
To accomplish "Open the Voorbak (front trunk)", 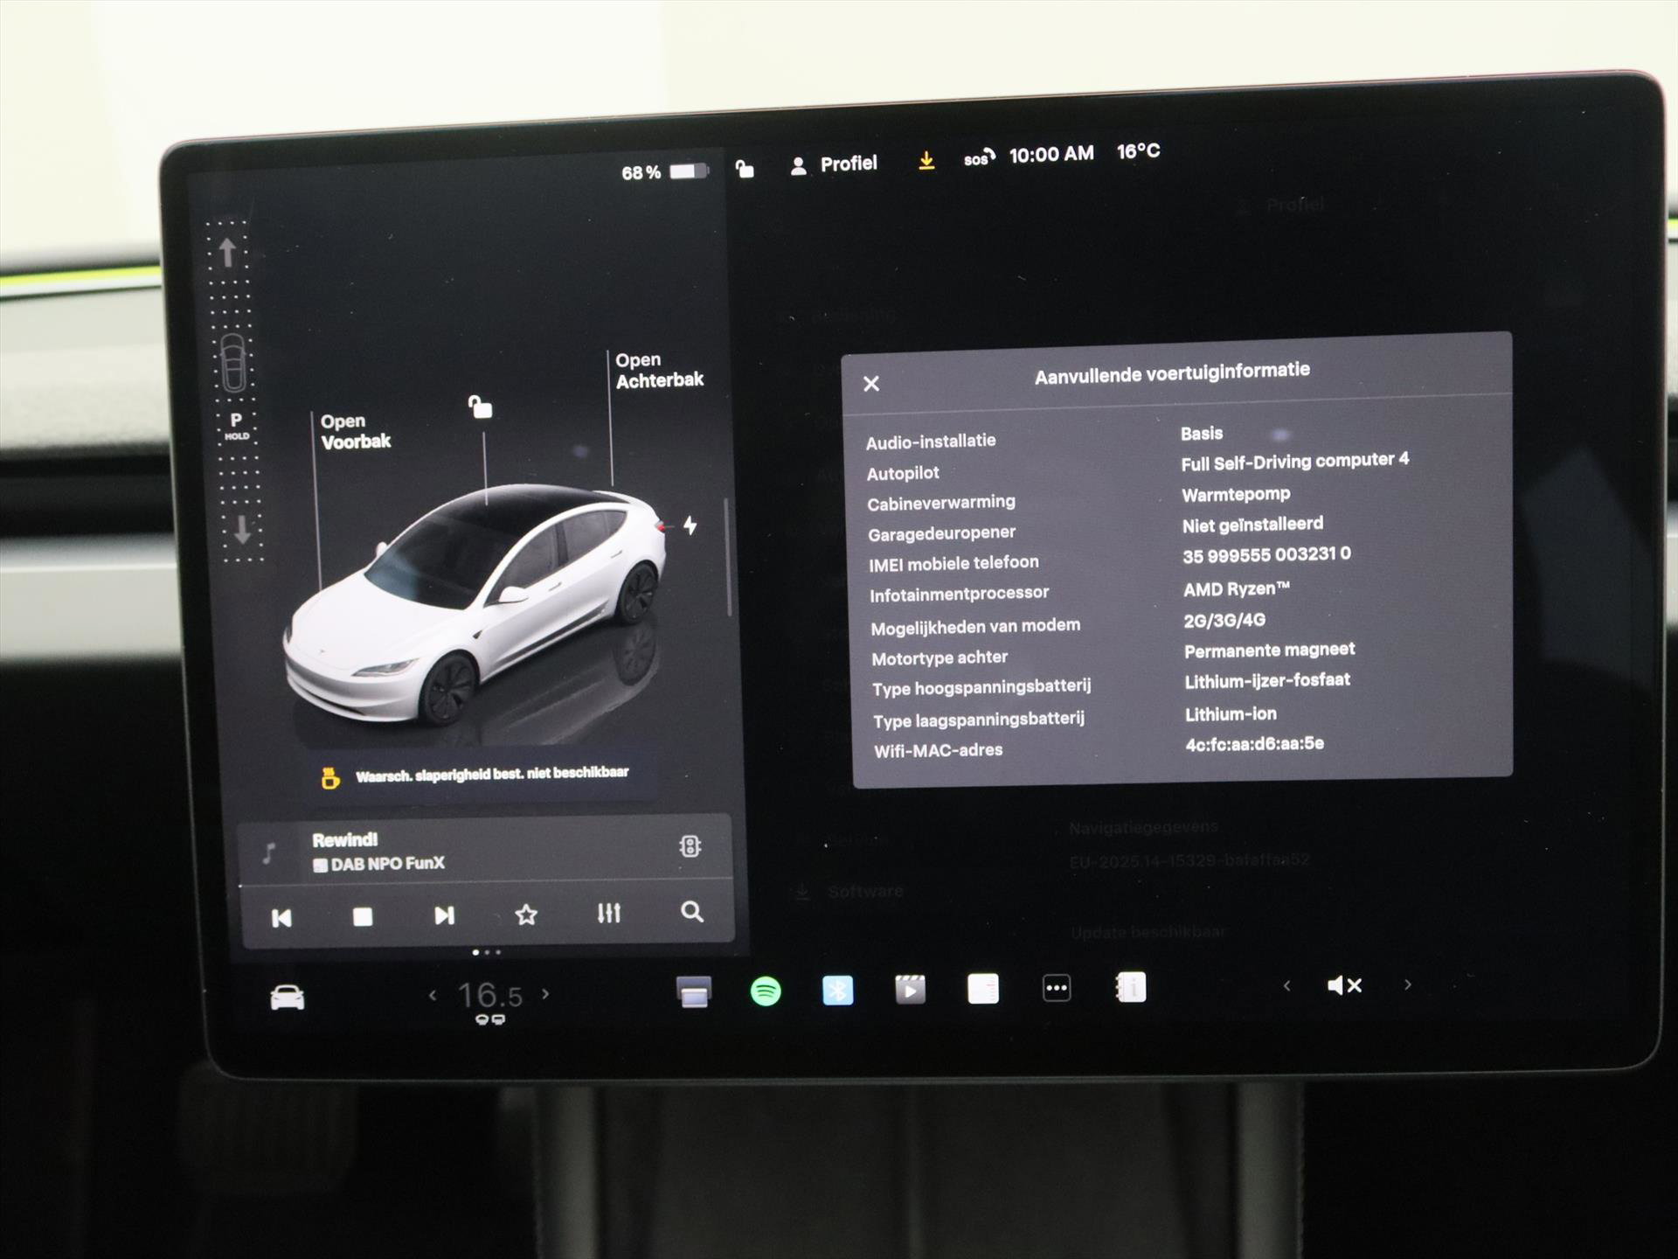I will tap(356, 431).
